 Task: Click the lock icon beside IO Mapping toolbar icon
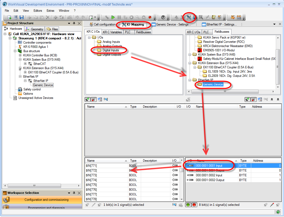click(x=195, y=17)
